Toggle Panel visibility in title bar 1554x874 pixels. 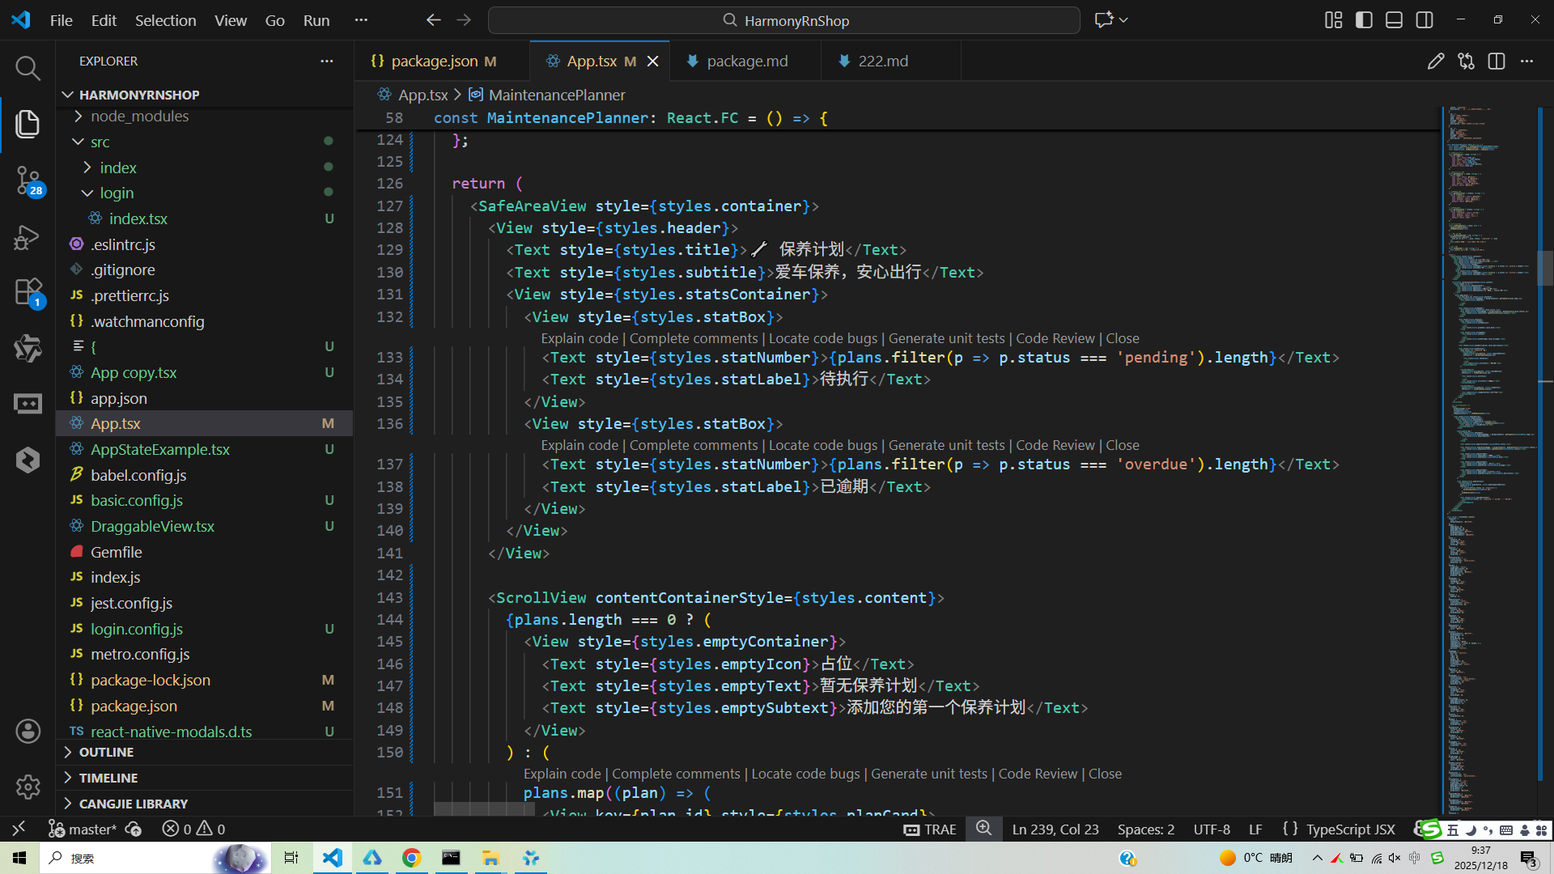[1394, 20]
